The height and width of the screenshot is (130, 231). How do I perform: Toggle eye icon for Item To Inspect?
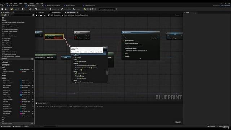click(x=32, y=86)
